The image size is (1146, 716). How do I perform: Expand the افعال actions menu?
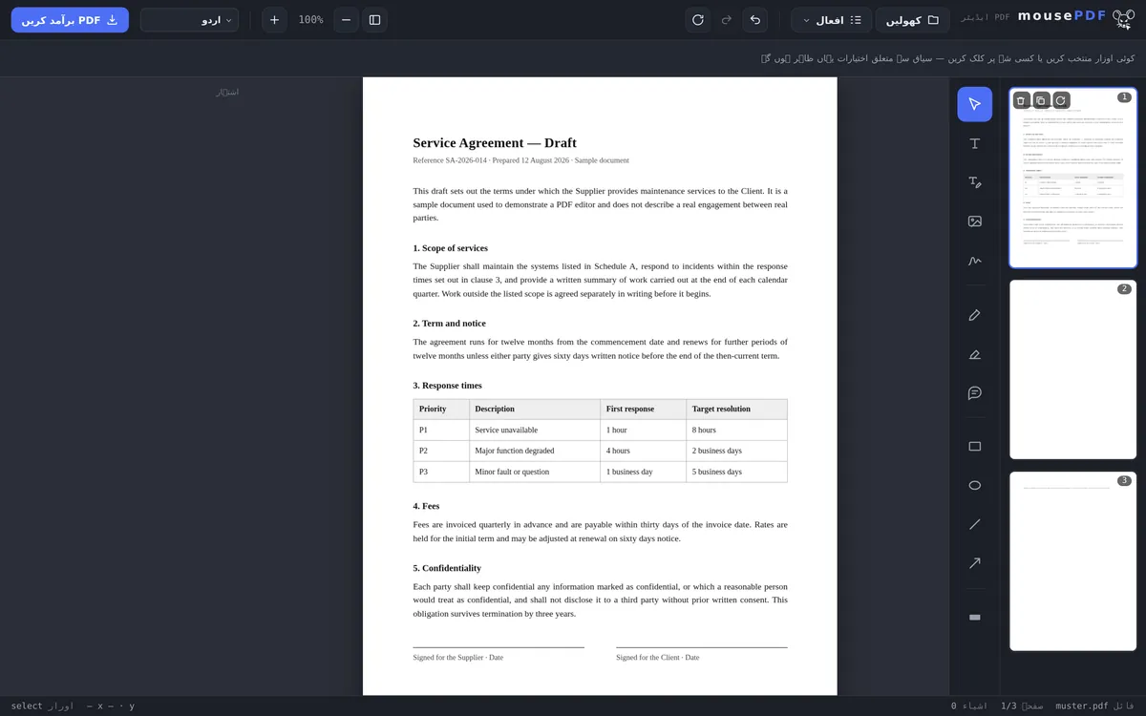[831, 19]
